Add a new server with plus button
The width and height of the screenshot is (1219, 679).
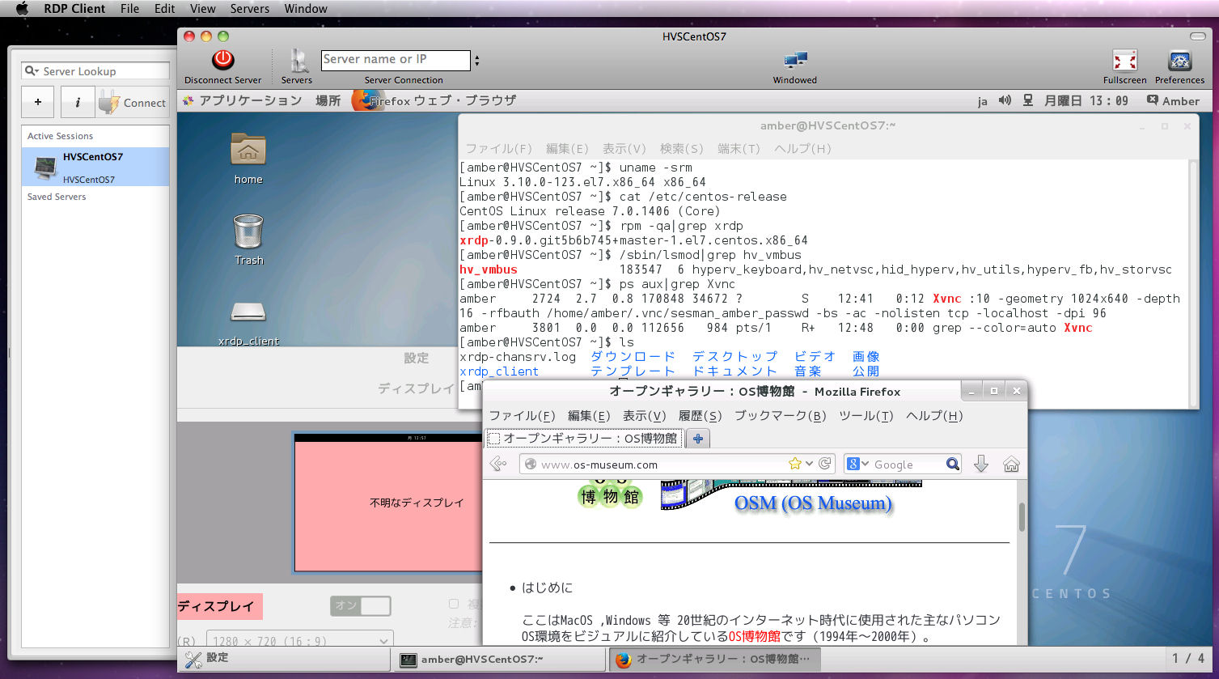(x=37, y=103)
